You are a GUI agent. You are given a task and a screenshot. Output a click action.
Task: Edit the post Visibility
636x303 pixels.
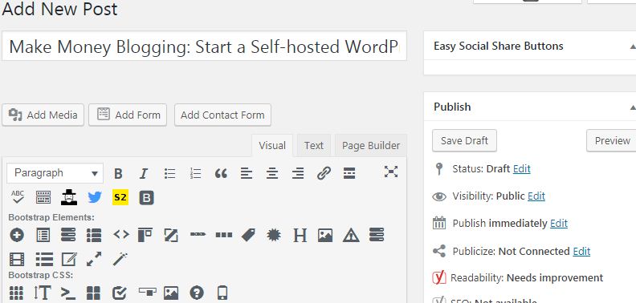(536, 196)
